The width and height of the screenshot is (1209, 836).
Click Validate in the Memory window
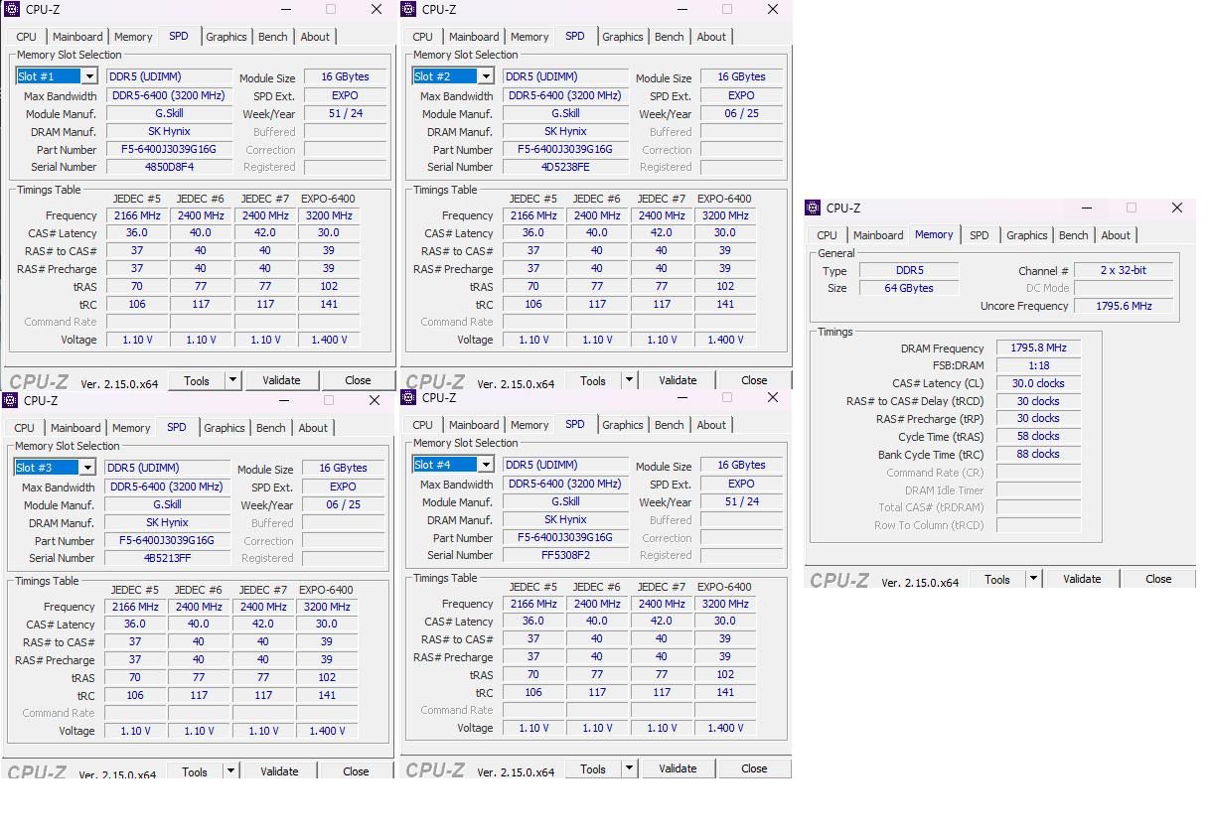(x=1082, y=579)
